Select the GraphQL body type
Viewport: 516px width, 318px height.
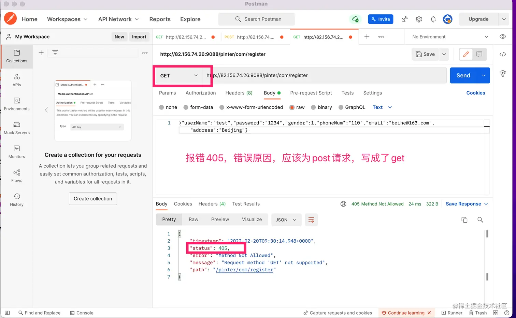[x=341, y=107]
